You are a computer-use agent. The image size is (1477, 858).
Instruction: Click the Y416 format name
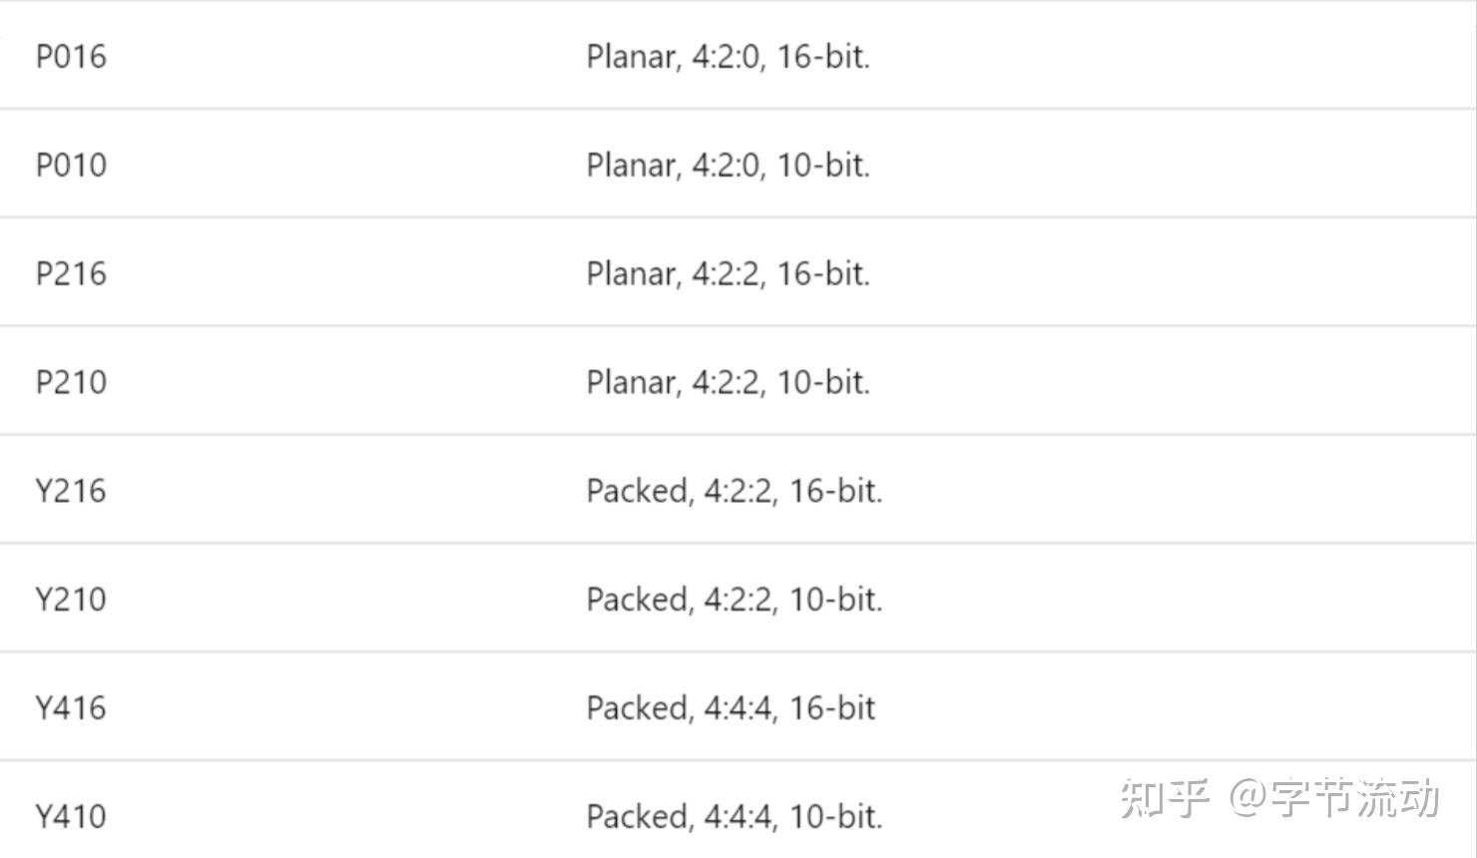click(71, 709)
